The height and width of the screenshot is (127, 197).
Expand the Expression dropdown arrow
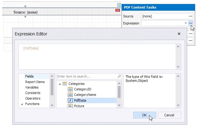click(x=186, y=23)
